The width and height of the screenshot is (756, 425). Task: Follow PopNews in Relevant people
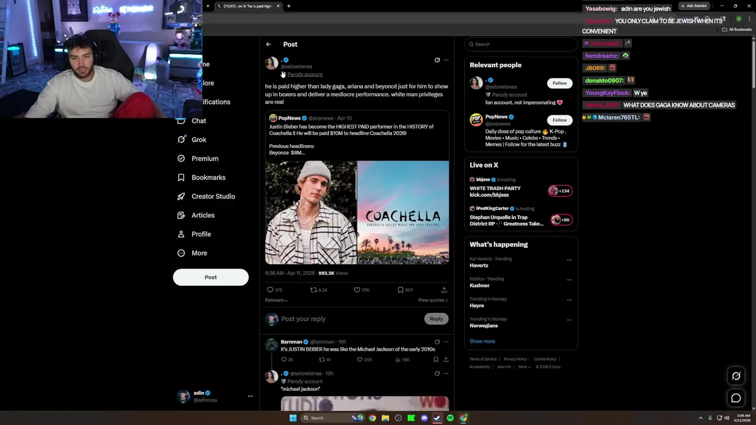click(x=559, y=120)
